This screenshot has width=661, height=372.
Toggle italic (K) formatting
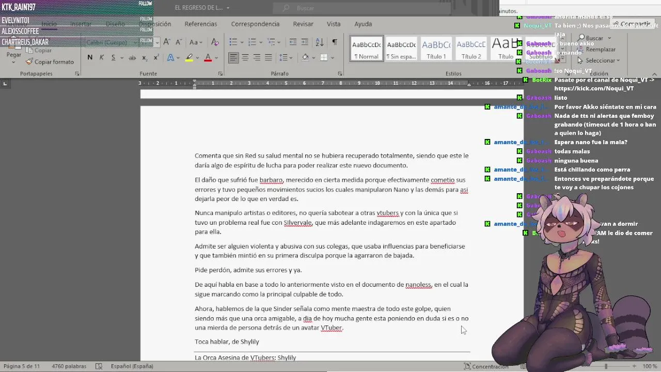(x=101, y=57)
